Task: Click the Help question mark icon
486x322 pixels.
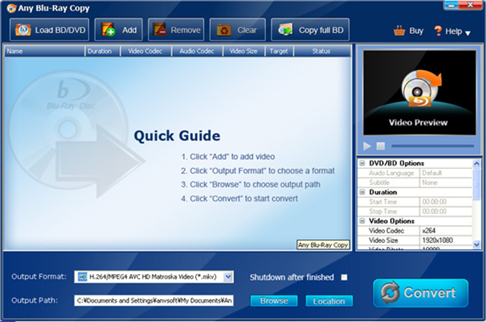Action: coord(437,30)
